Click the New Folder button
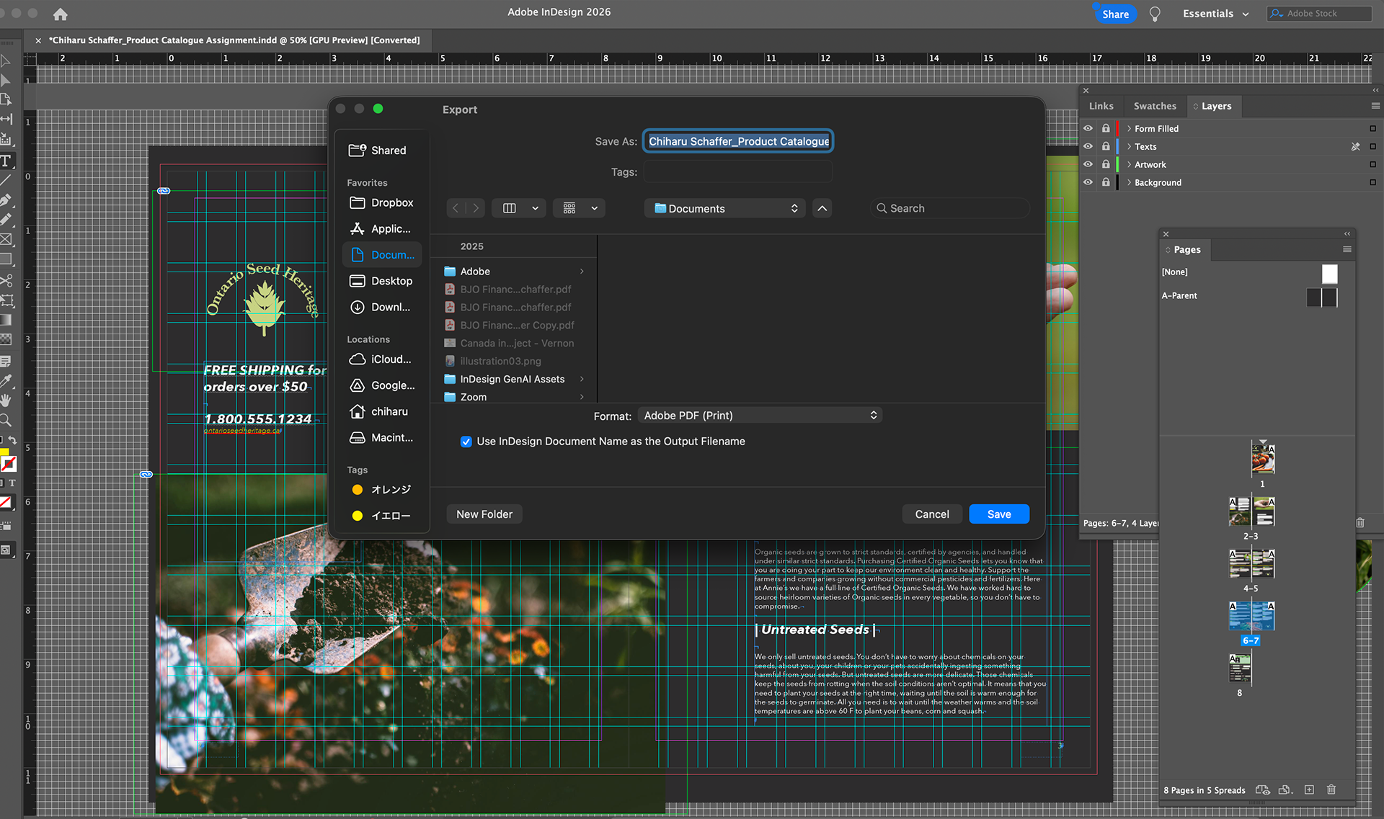Screen dimensions: 1384x819 click(484, 514)
